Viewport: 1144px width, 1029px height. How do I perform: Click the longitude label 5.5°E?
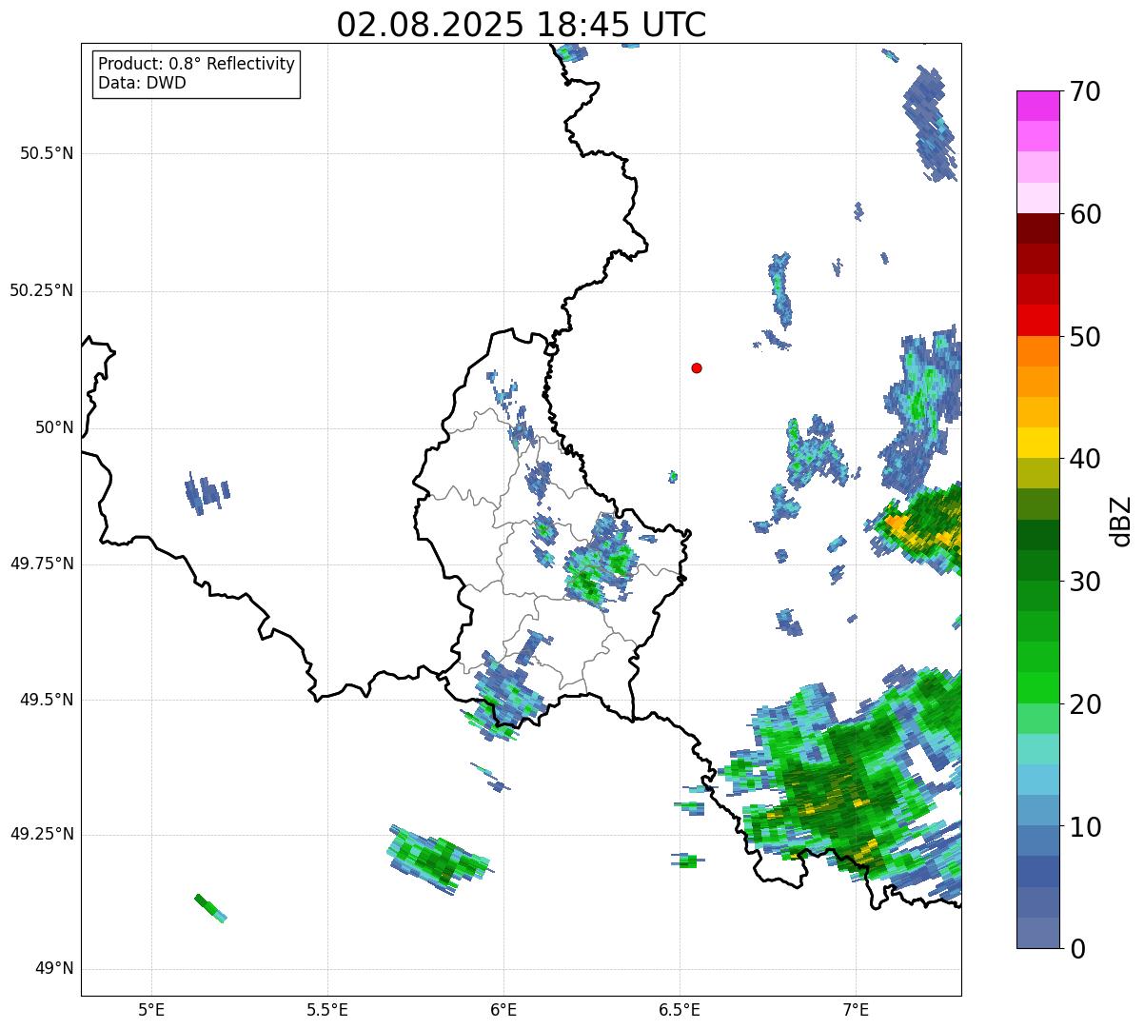[x=327, y=1009]
